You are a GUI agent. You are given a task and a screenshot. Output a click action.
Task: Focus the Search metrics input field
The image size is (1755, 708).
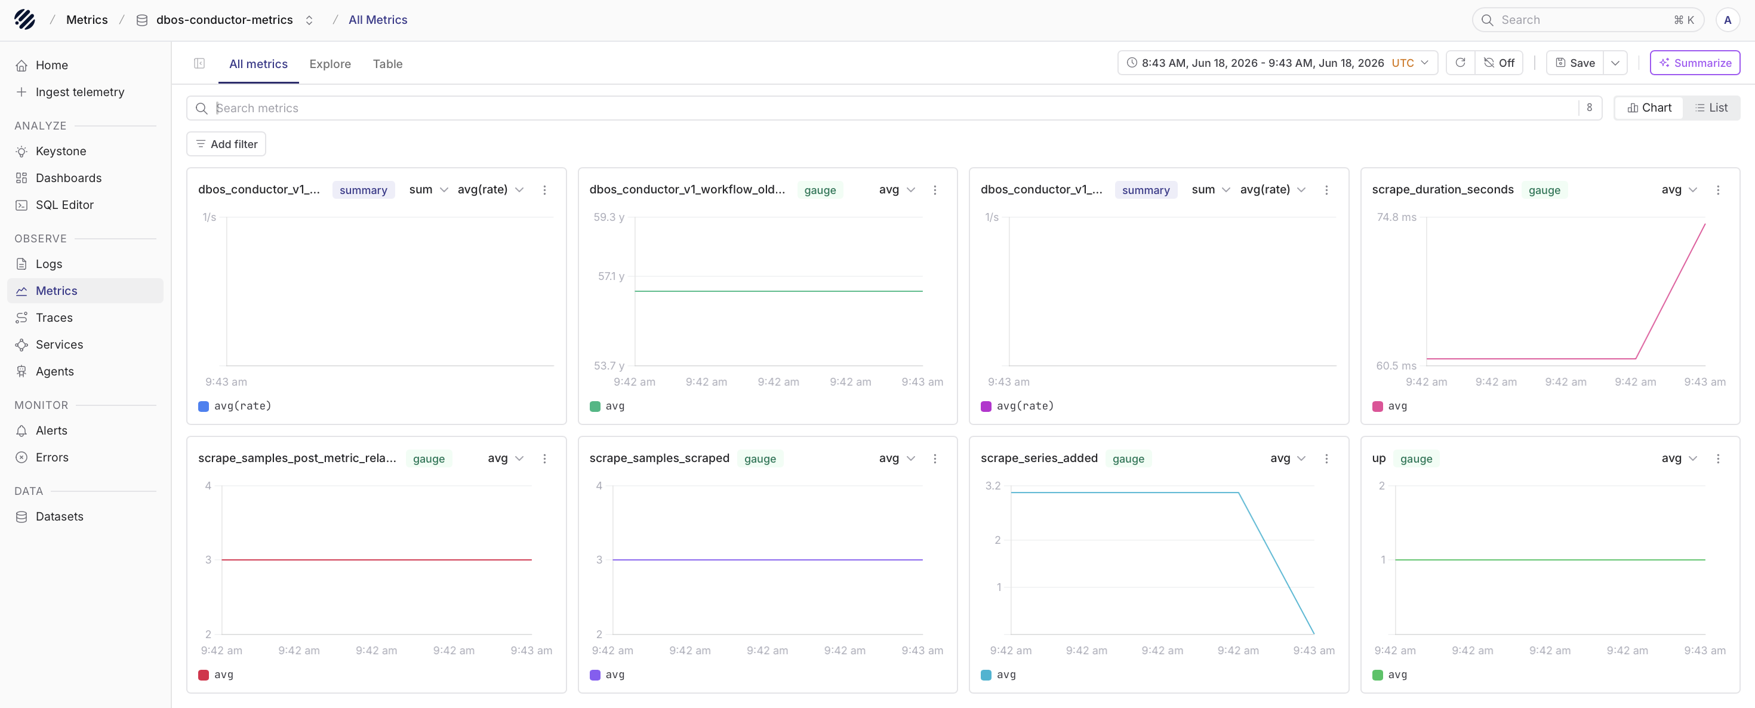pos(892,107)
